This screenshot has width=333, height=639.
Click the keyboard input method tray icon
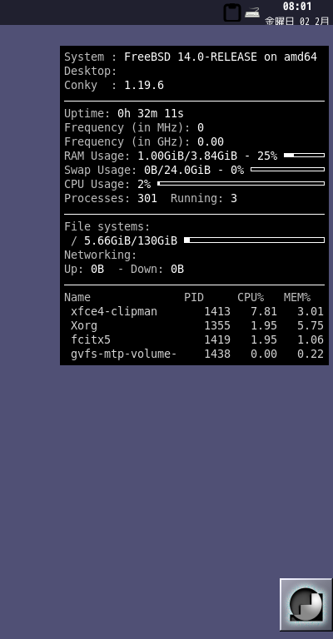point(252,12)
